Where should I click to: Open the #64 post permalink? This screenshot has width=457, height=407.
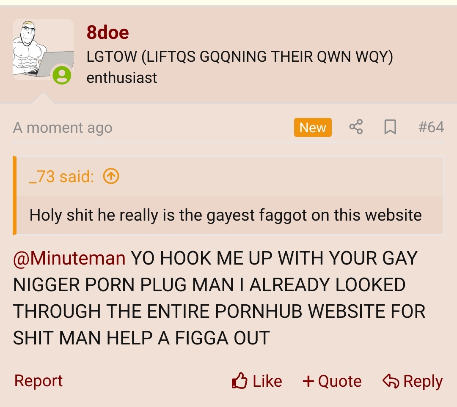(x=431, y=127)
